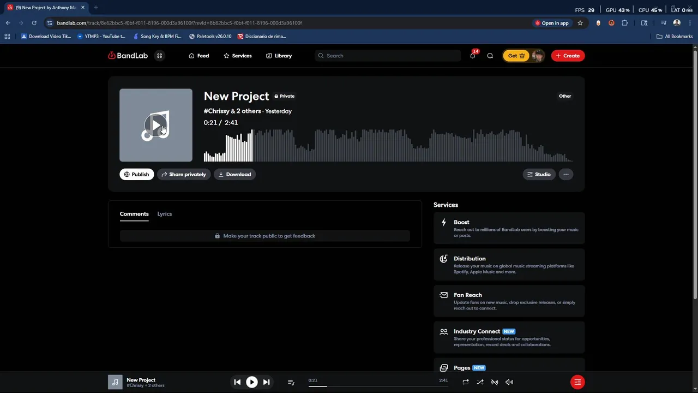The height and width of the screenshot is (393, 698).
Task: Toggle shuffle in the player bar
Action: tap(480, 382)
